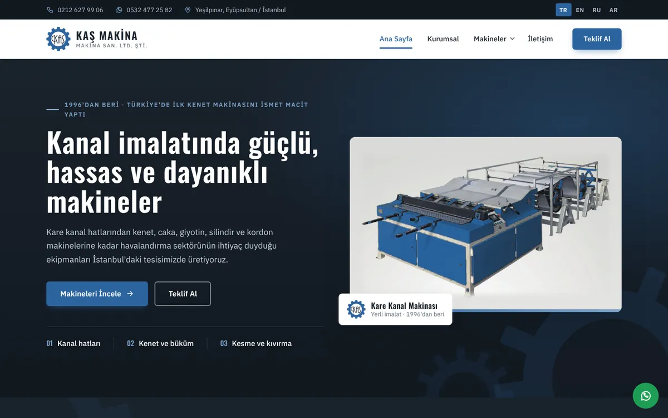668x418 pixels.
Task: Expand the Makineler dropdown chevron
Action: tap(512, 39)
